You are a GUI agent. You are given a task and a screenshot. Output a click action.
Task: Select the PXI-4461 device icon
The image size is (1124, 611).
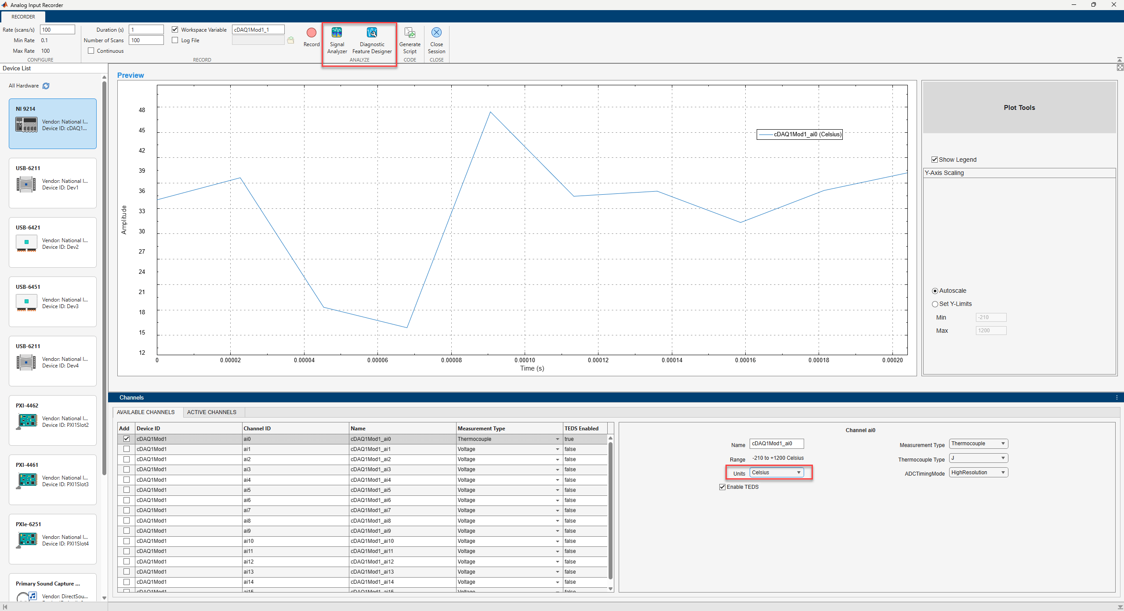pyautogui.click(x=27, y=480)
